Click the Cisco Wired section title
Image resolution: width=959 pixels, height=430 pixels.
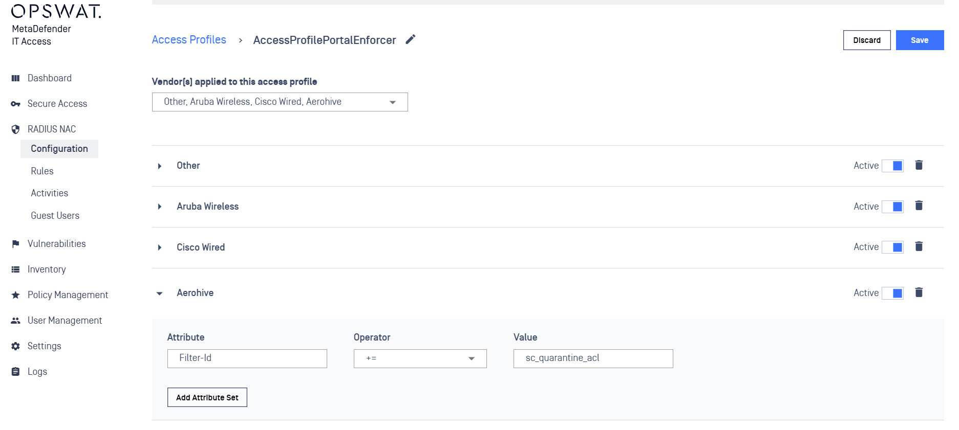pyautogui.click(x=201, y=247)
